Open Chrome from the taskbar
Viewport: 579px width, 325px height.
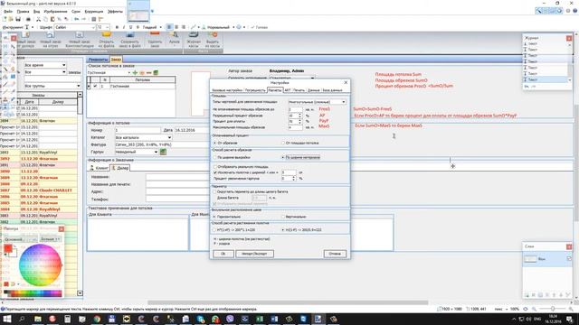point(97,319)
